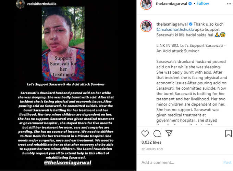Click thelaxmiagarwal username in the header

click(x=171, y=4)
